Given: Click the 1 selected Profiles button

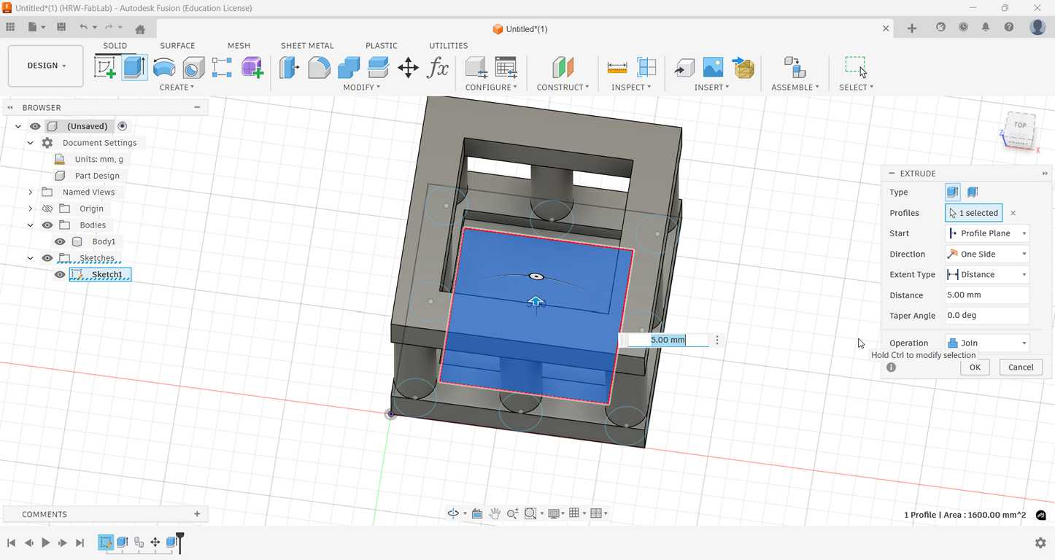Looking at the screenshot, I should [973, 213].
